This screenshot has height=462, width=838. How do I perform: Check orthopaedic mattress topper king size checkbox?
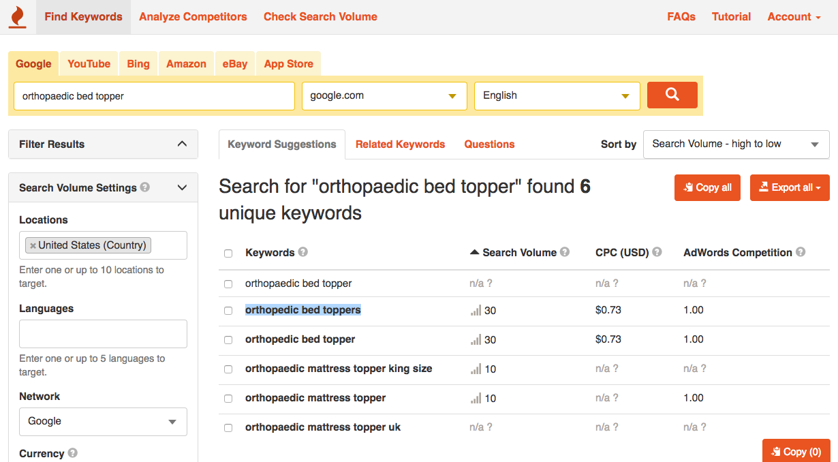tap(228, 369)
